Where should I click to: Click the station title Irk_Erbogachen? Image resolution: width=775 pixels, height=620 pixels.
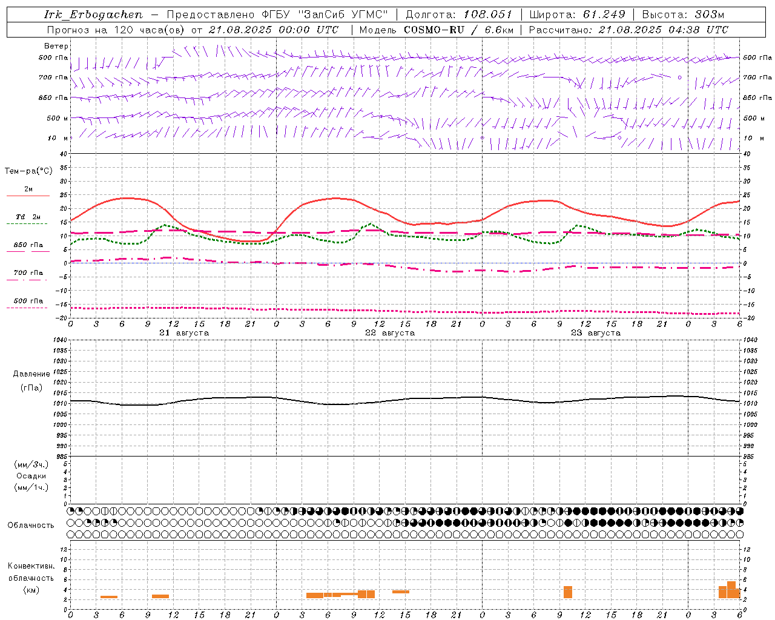coord(94,15)
